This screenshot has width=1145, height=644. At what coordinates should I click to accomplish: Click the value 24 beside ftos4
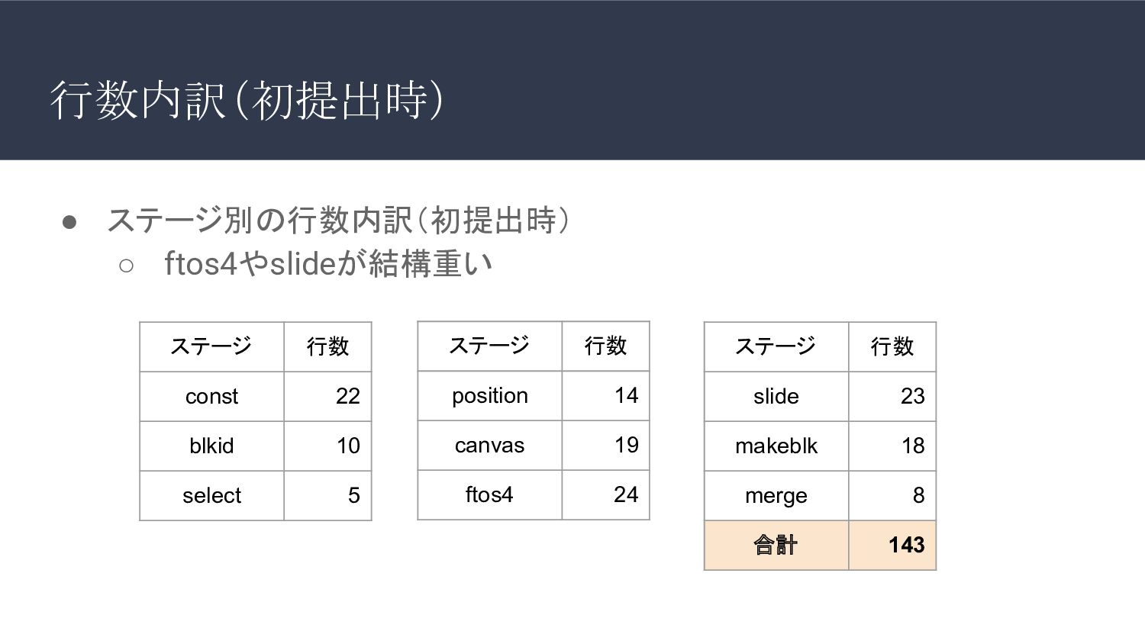[x=605, y=495]
